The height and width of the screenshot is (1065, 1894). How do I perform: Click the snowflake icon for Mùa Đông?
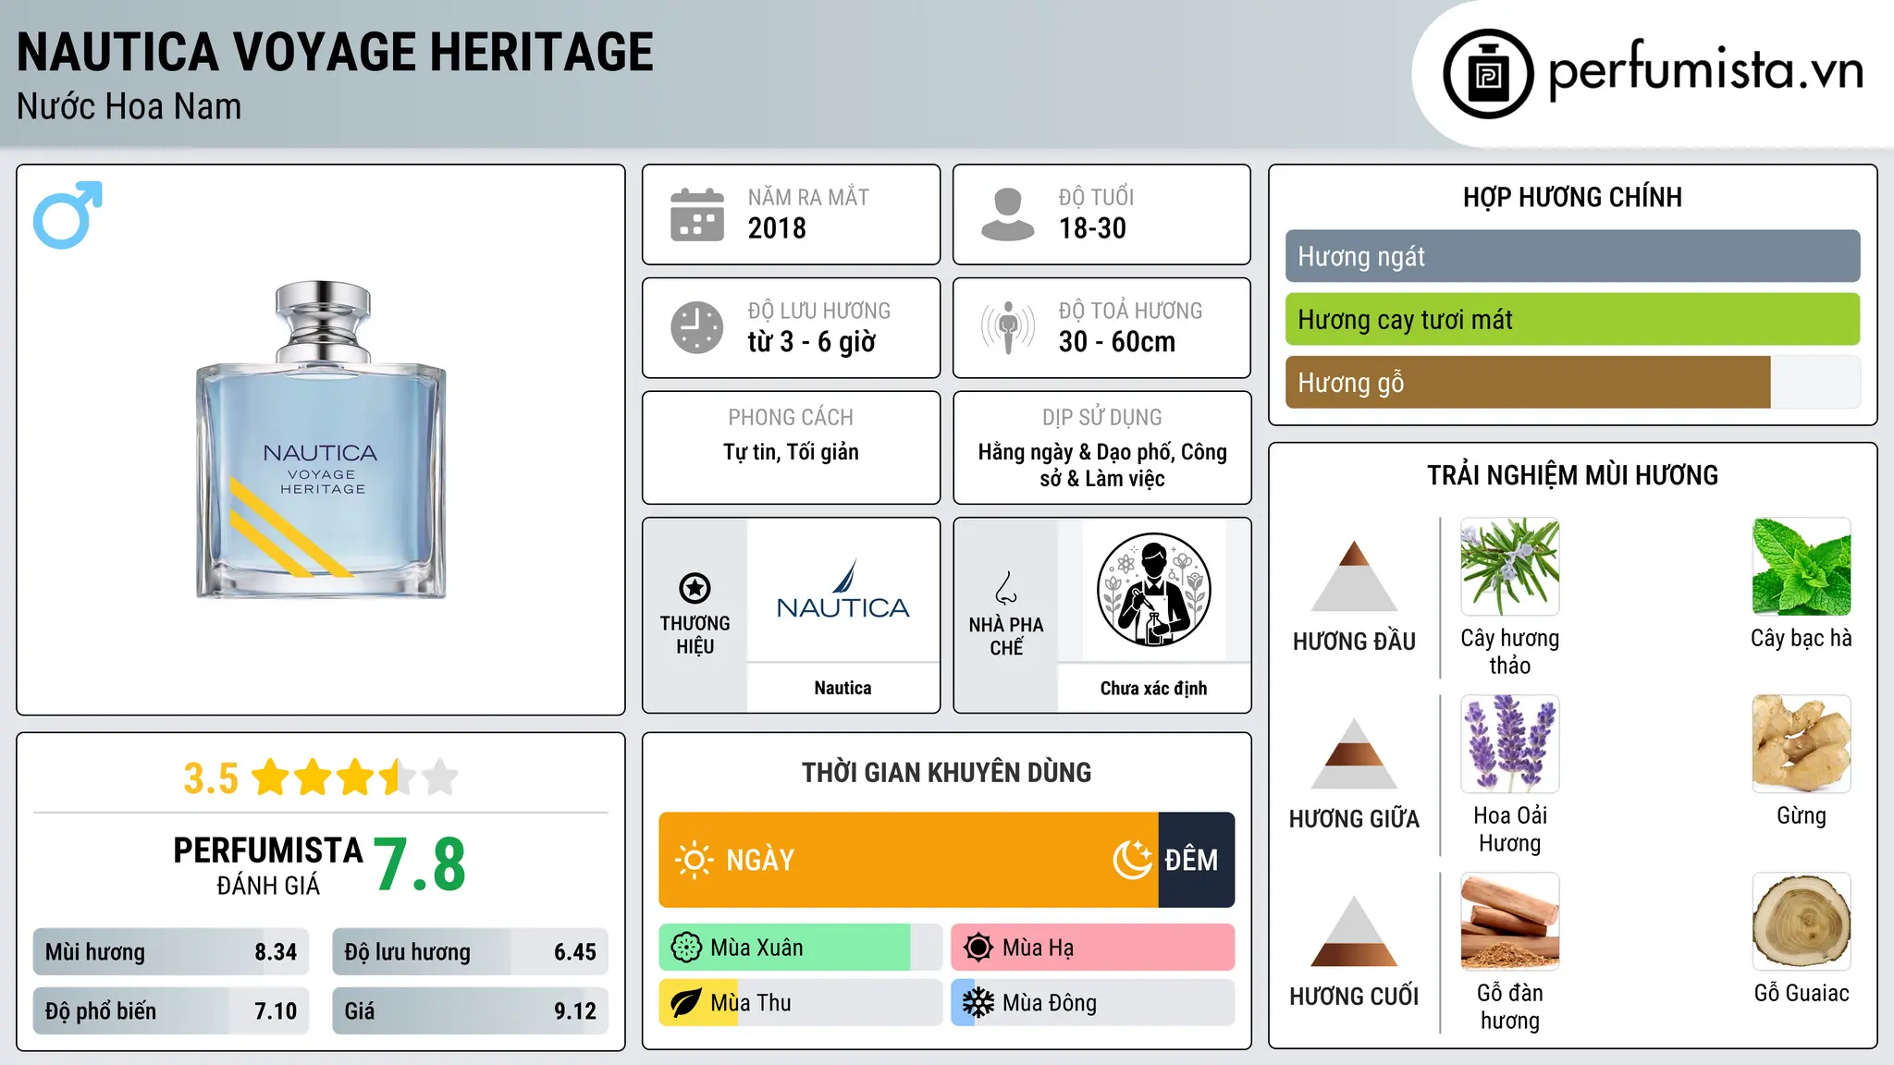click(x=978, y=1003)
